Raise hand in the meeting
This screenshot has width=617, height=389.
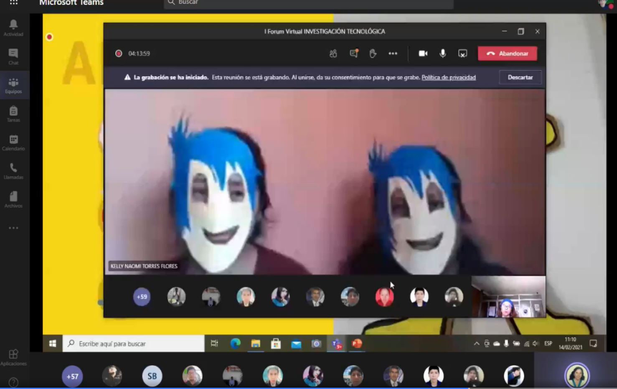click(x=373, y=53)
